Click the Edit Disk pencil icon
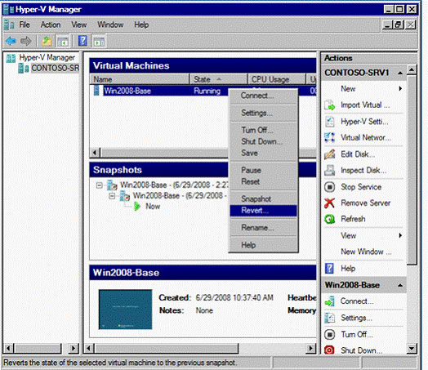This screenshot has width=428, height=370. [330, 154]
